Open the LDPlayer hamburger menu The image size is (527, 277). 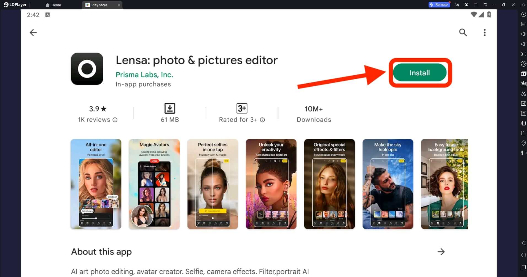coord(475,5)
